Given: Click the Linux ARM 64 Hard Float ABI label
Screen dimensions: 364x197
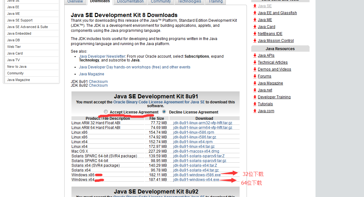Looking at the screenshot, I should click(96, 128).
